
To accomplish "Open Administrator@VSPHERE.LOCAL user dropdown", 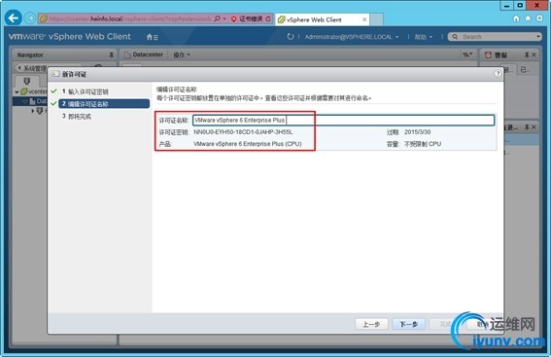I will [x=352, y=37].
